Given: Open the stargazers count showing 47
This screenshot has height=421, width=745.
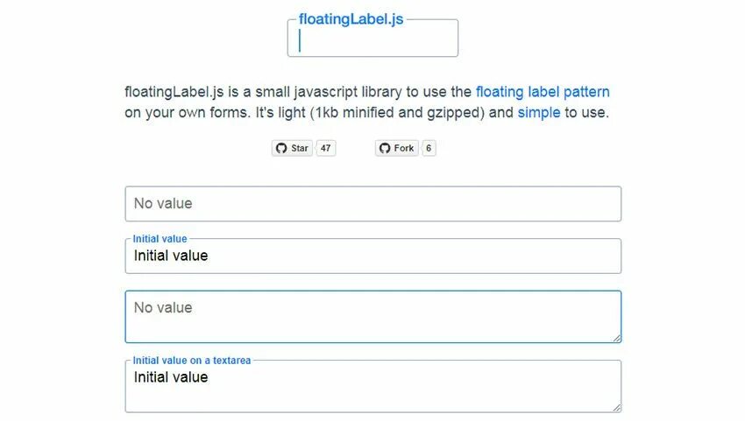Looking at the screenshot, I should 326,149.
